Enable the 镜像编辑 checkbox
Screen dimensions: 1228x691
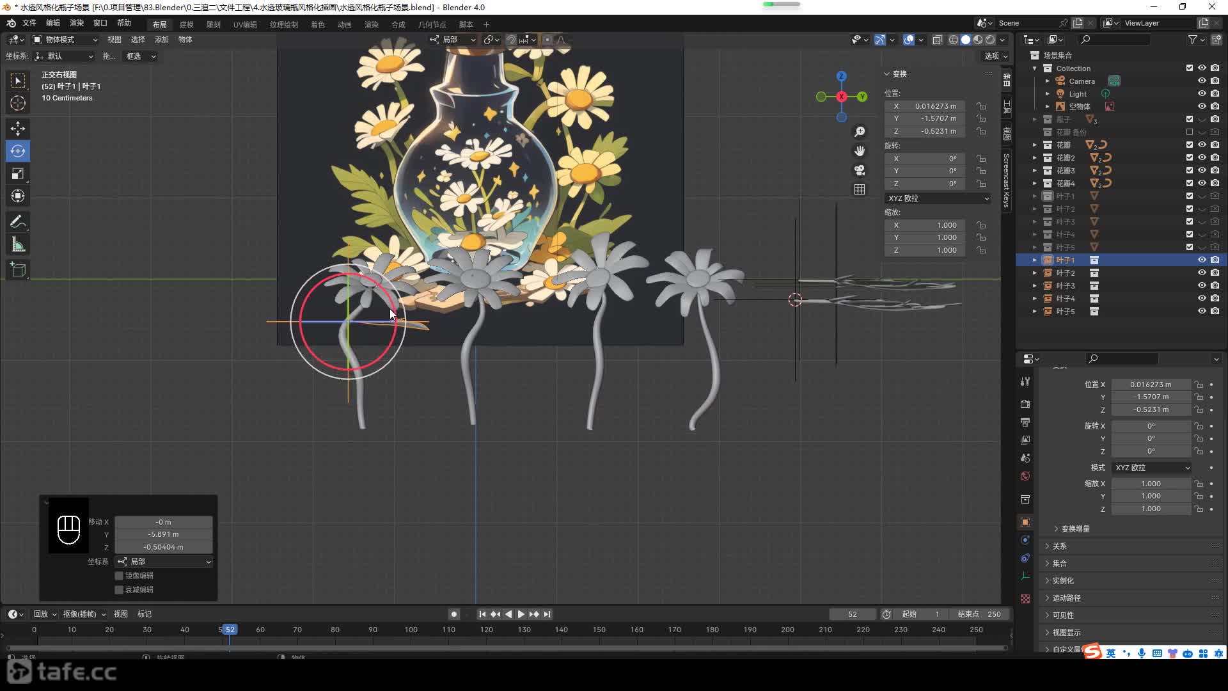tap(119, 576)
